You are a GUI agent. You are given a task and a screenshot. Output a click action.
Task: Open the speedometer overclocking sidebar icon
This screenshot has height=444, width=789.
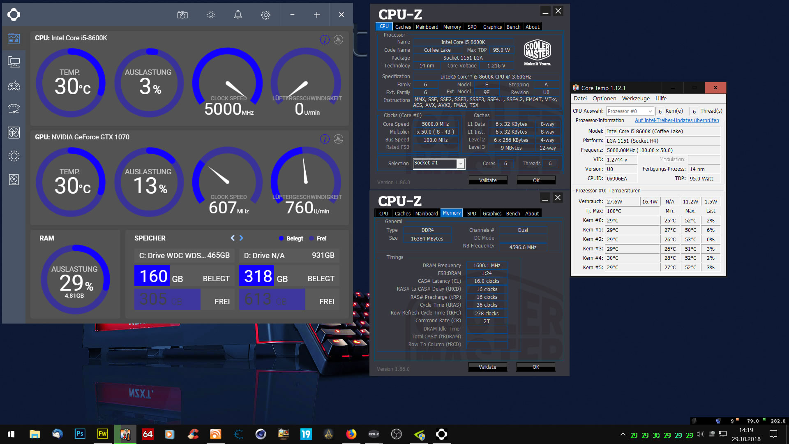(14, 109)
